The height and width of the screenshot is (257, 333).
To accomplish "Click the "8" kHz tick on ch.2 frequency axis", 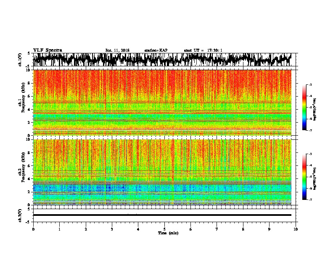I will (30, 153).
